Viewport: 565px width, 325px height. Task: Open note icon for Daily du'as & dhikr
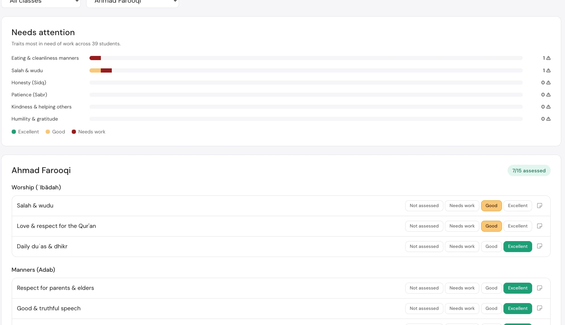[x=540, y=246]
